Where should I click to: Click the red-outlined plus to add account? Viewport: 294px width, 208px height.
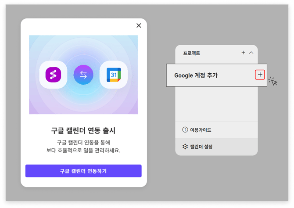click(260, 75)
